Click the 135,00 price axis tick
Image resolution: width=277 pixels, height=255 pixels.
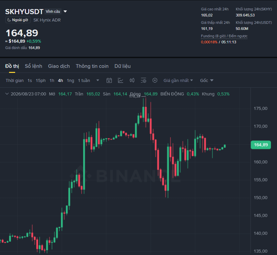click(261, 251)
